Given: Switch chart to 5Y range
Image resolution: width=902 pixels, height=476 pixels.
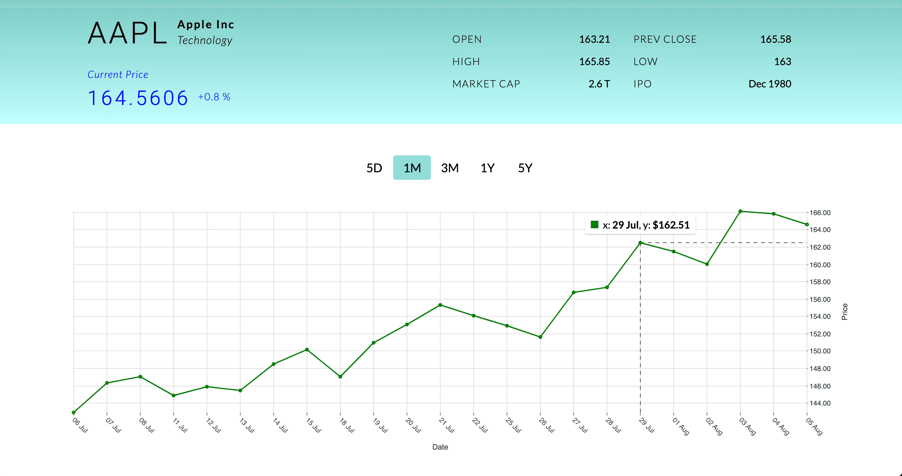Looking at the screenshot, I should point(525,168).
